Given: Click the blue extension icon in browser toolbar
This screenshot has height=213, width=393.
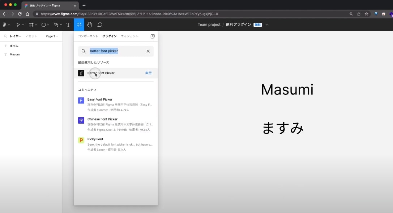Looking at the screenshot, I should tap(376, 14).
